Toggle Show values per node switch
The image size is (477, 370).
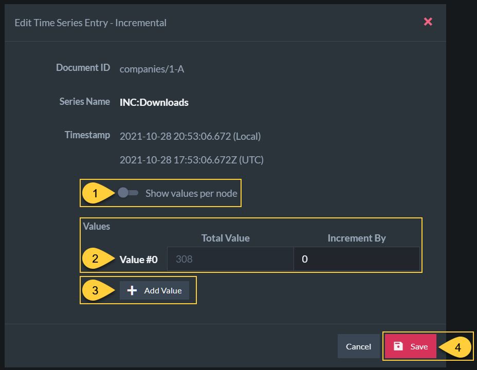[x=128, y=192]
